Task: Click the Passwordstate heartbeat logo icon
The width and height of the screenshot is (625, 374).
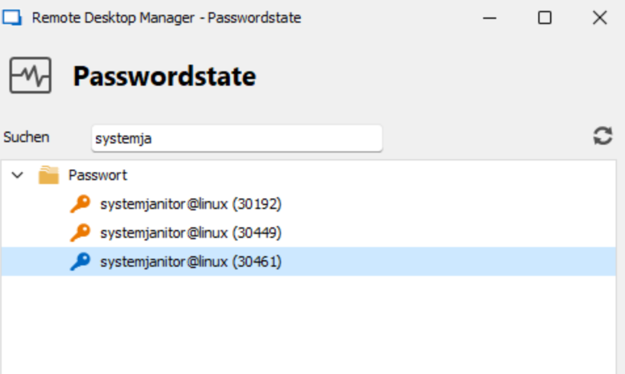Action: [x=30, y=75]
